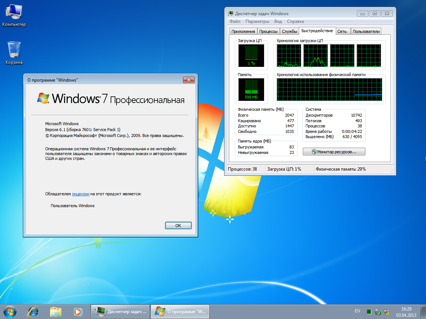426x319 pixels.
Task: Switch to the Службы tab
Action: 289,31
